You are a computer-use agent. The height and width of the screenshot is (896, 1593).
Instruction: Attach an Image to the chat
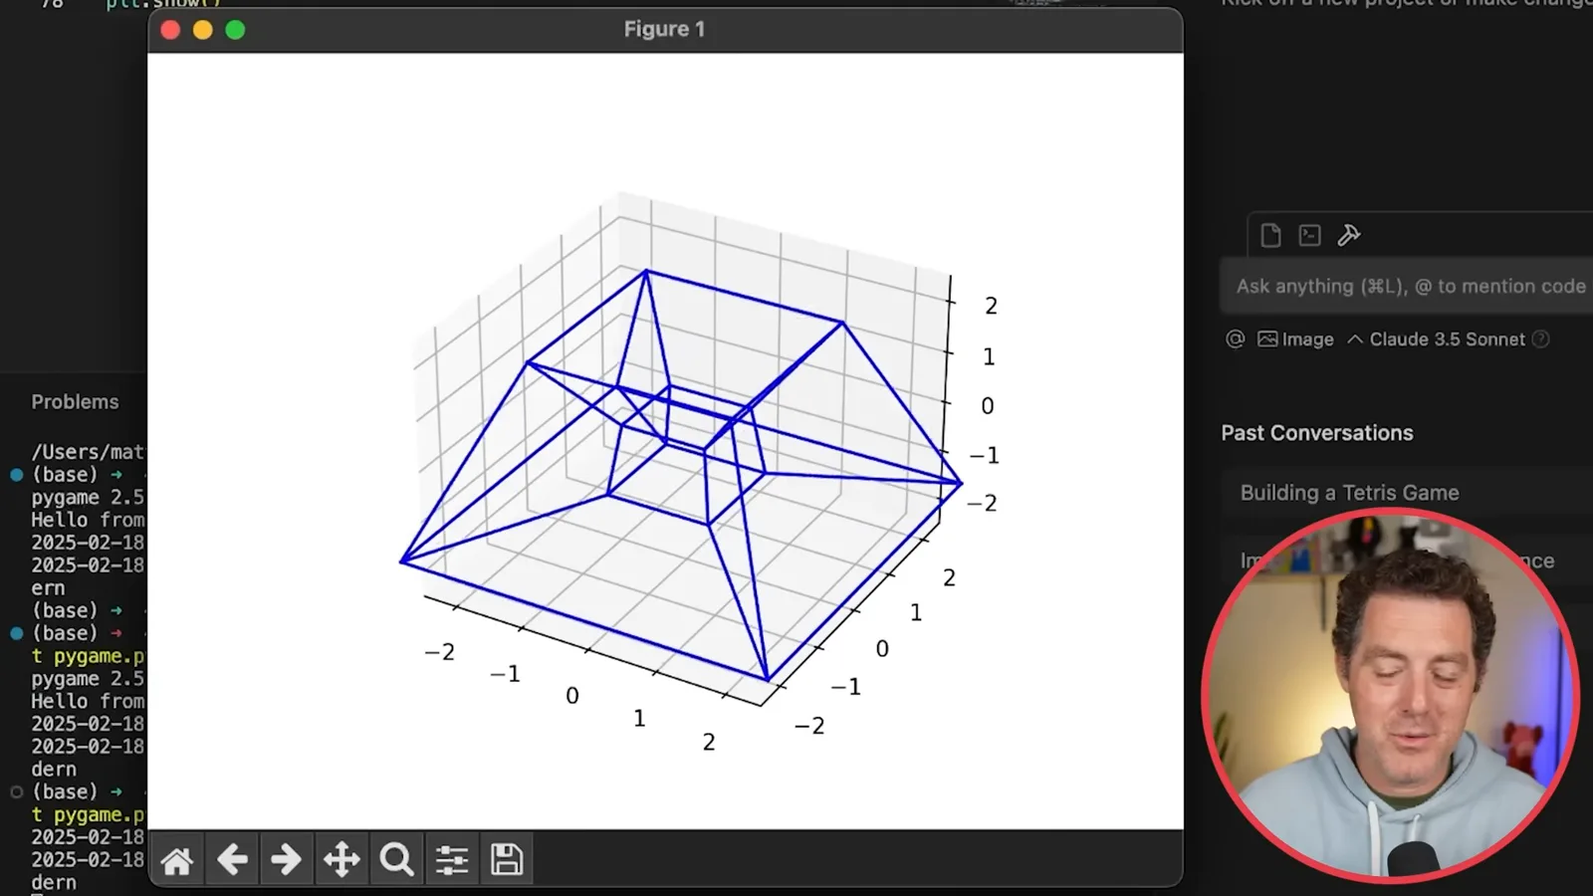click(1295, 339)
